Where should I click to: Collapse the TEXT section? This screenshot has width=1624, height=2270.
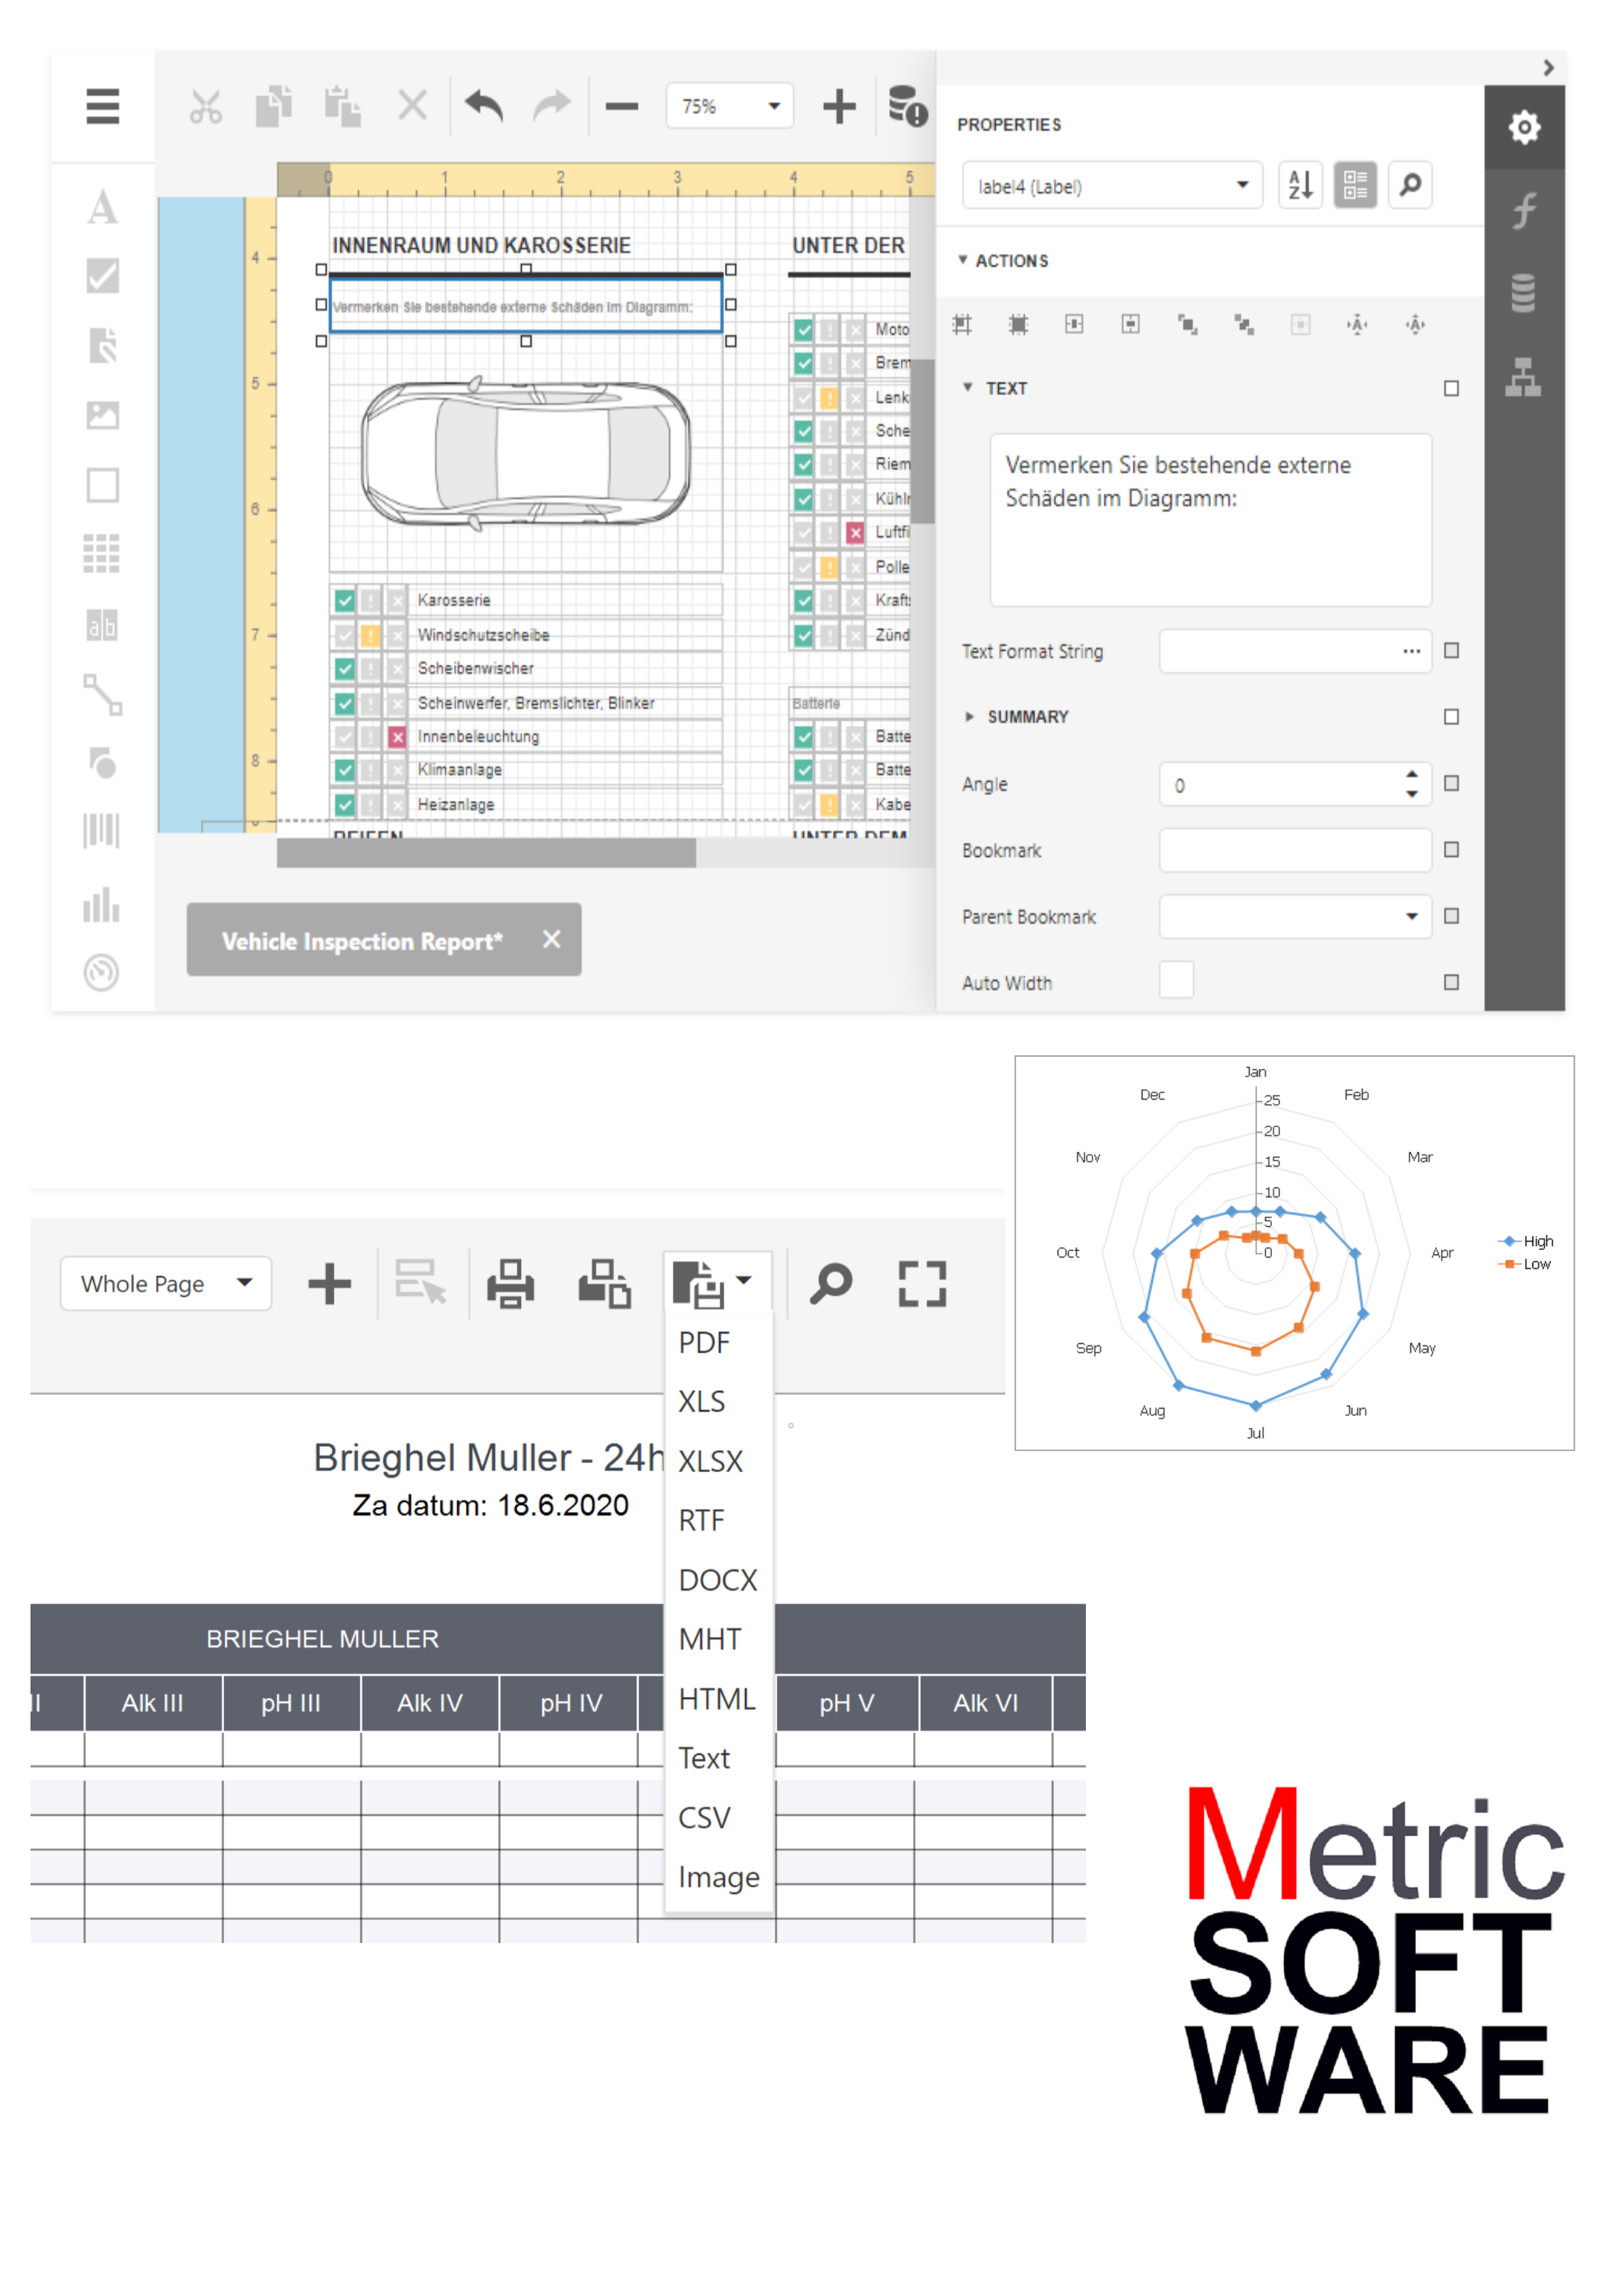click(967, 387)
